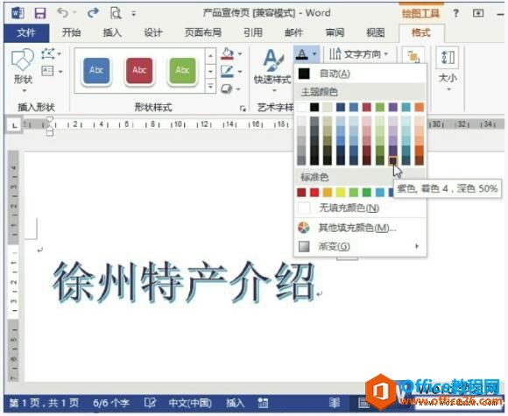Switch to Read Mode view icon
This screenshot has width=508, height=416.
(x=335, y=403)
